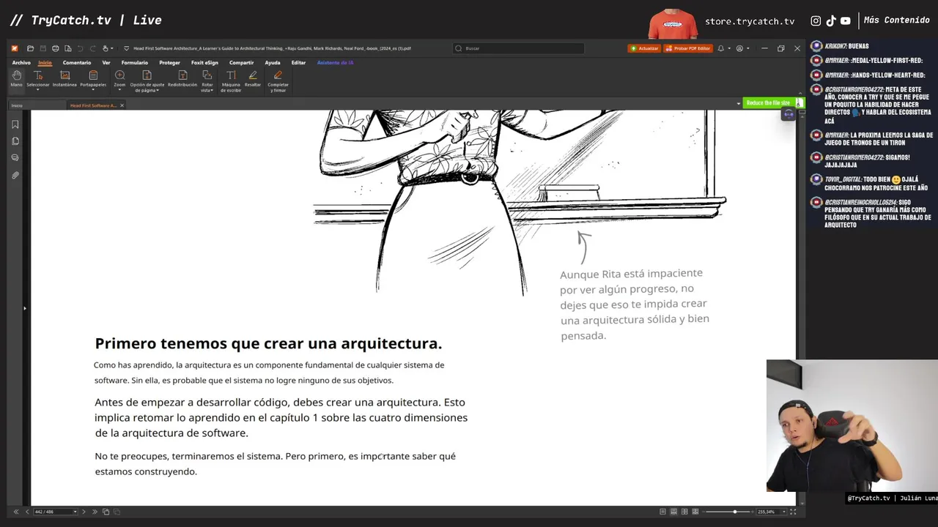This screenshot has width=938, height=527.
Task: Open the YouTube icon in stream header
Action: [846, 21]
